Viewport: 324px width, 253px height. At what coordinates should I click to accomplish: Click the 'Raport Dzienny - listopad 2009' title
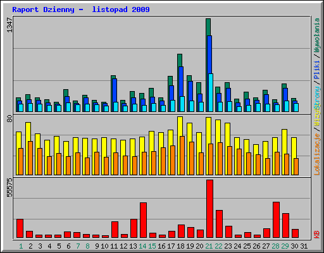(x=81, y=9)
